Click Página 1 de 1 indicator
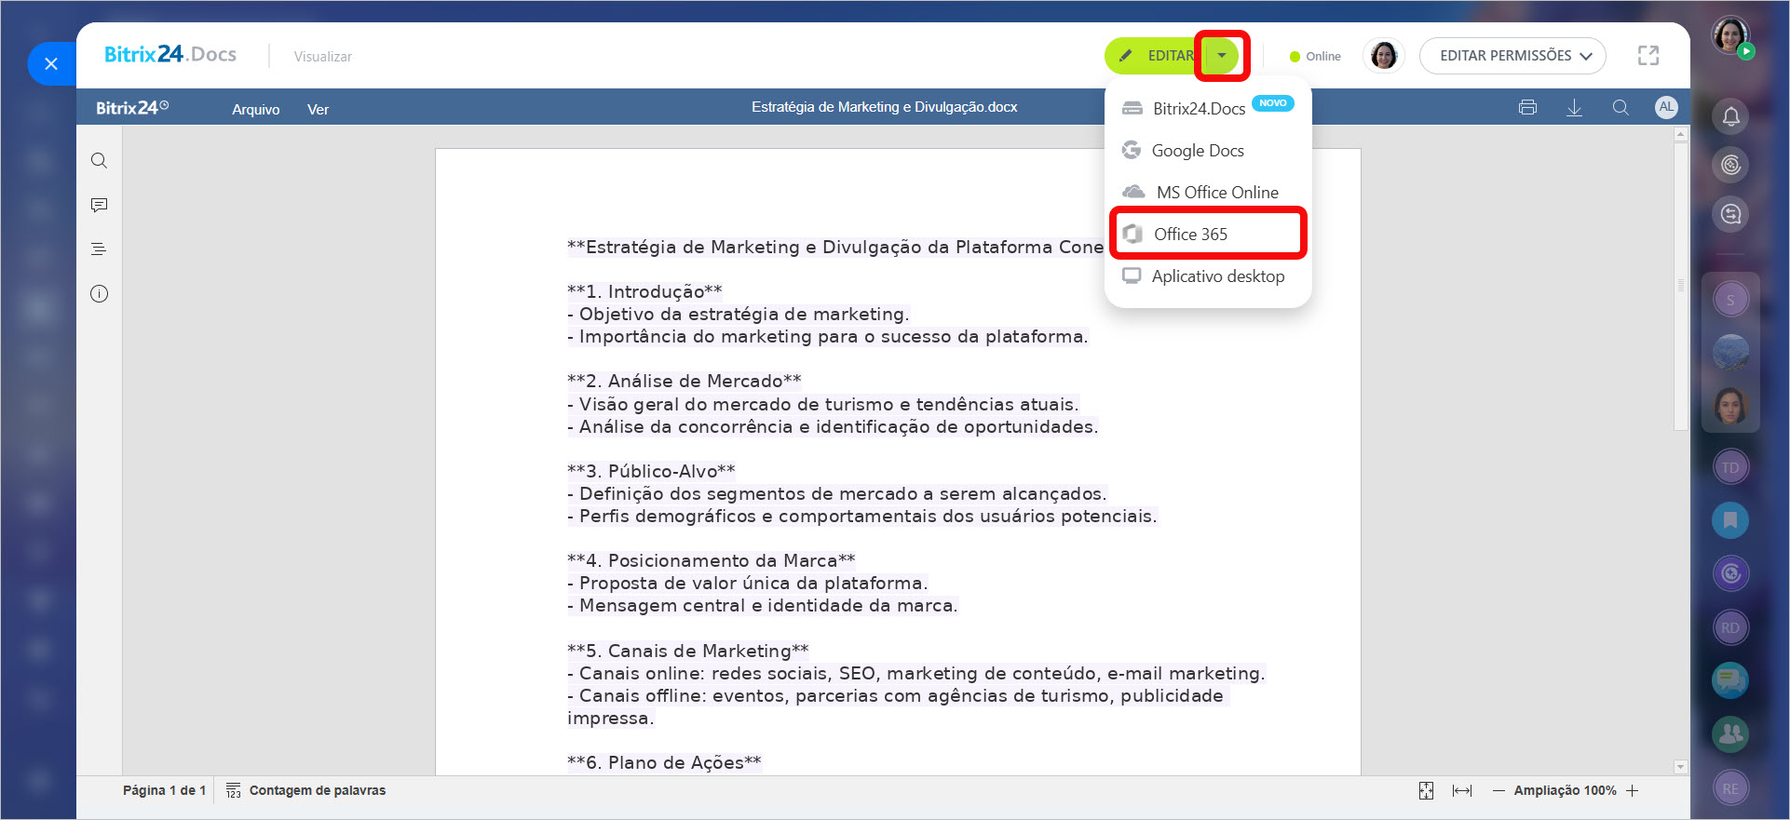1790x820 pixels. 164,790
